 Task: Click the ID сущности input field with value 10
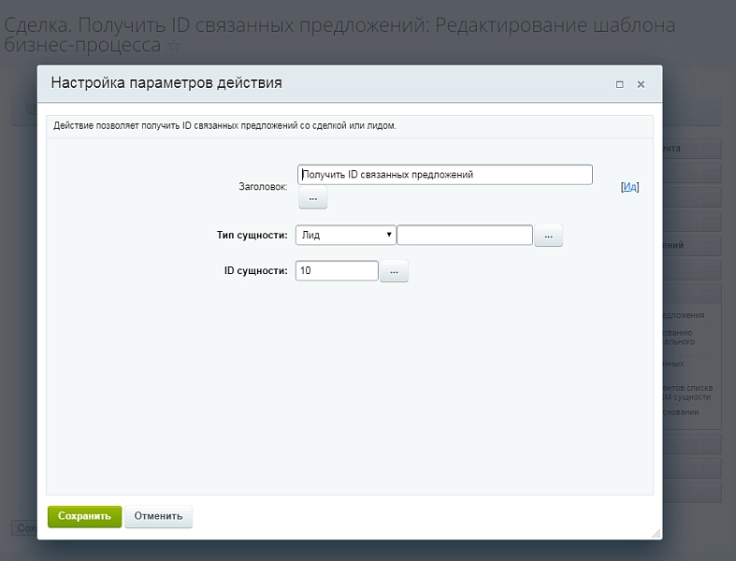click(337, 271)
